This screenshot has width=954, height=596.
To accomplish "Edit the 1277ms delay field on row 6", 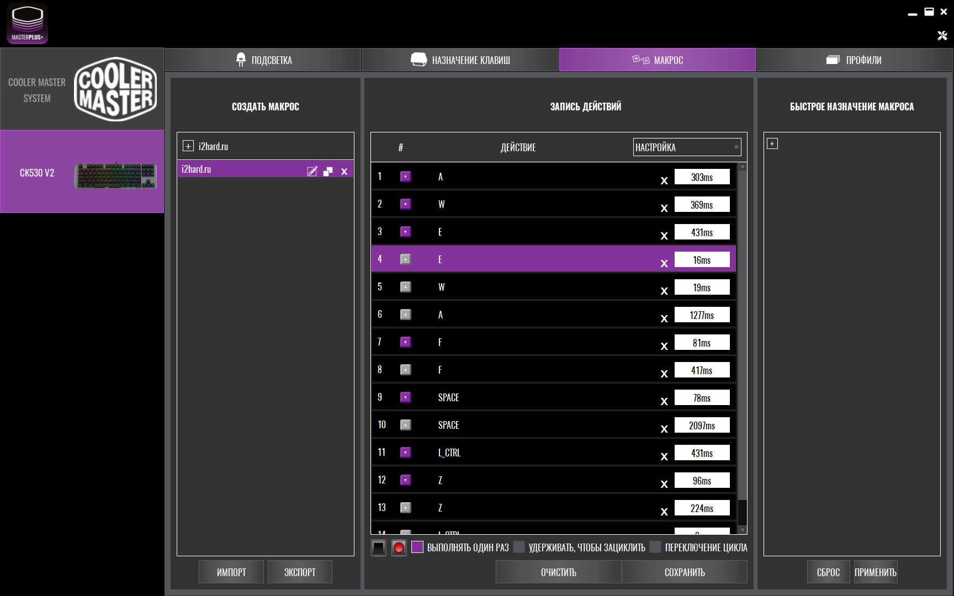I will 702,315.
